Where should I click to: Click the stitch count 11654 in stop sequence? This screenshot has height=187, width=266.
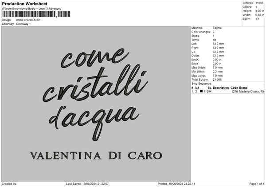(207, 92)
